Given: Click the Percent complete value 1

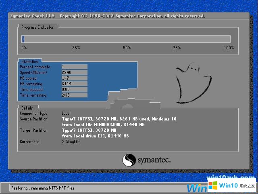Looking at the screenshot, I should [x=75, y=67].
